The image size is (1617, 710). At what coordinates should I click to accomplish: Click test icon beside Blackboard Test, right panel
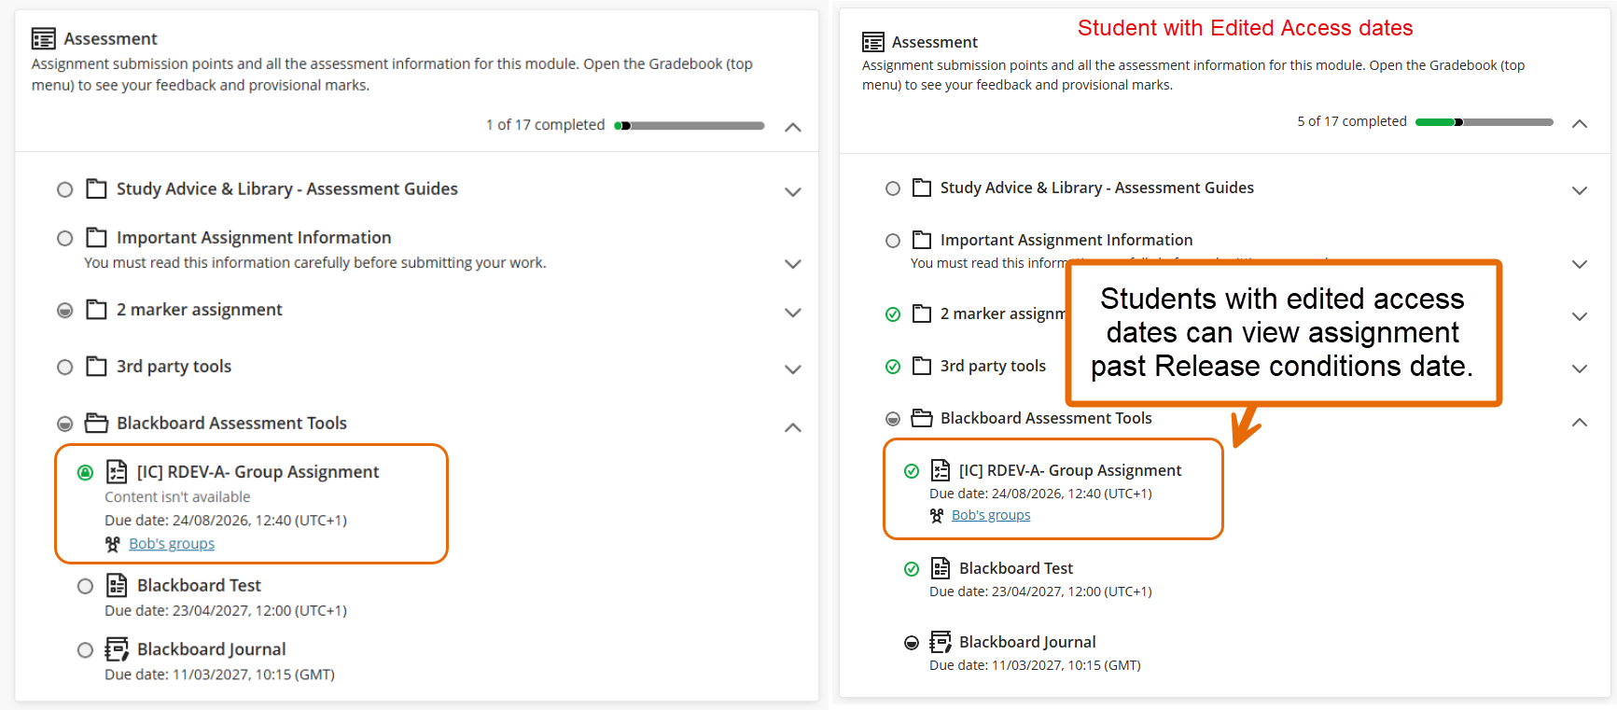pos(941,568)
